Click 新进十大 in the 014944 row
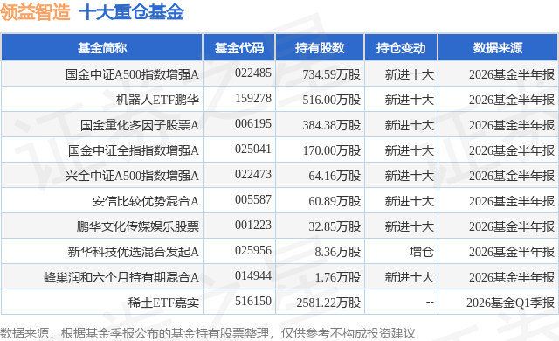 pos(410,277)
